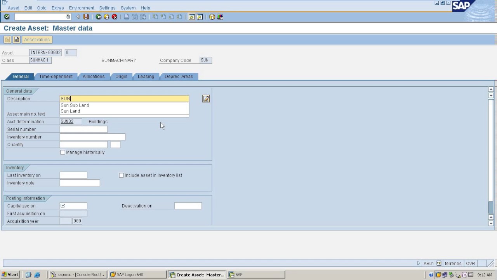
Task: Click the Windows Start button
Action: pos(10,275)
